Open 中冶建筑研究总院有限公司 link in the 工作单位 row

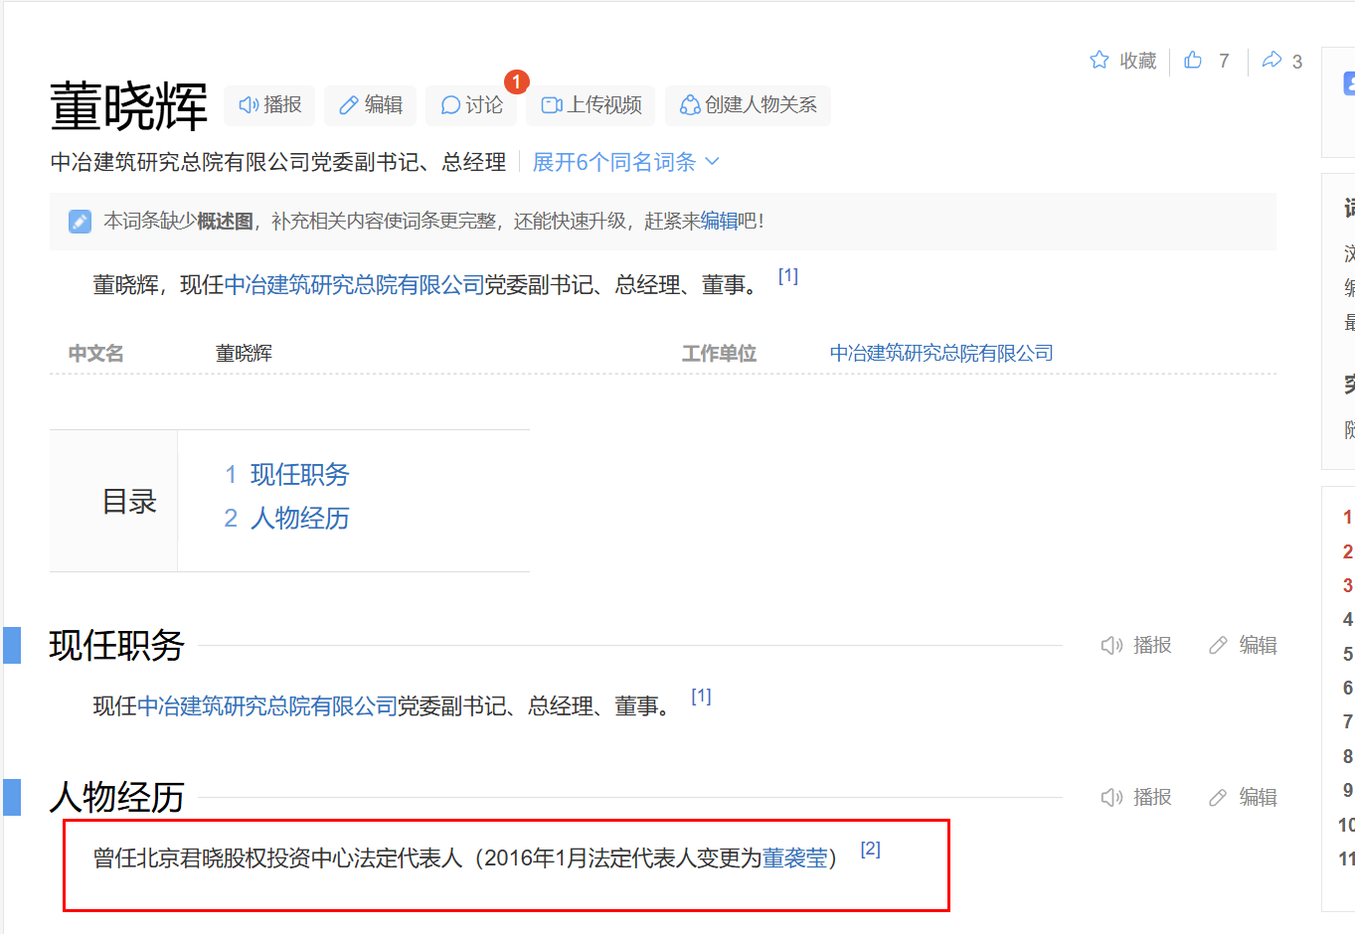pos(941,353)
